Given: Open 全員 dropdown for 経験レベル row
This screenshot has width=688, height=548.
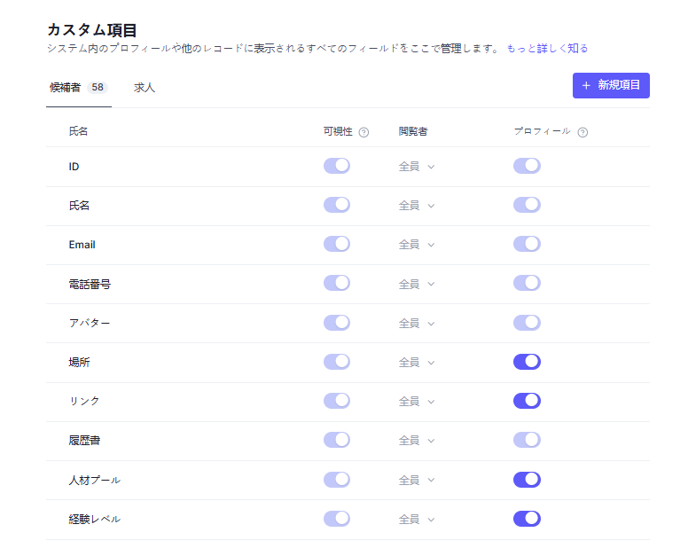Looking at the screenshot, I should click(417, 520).
